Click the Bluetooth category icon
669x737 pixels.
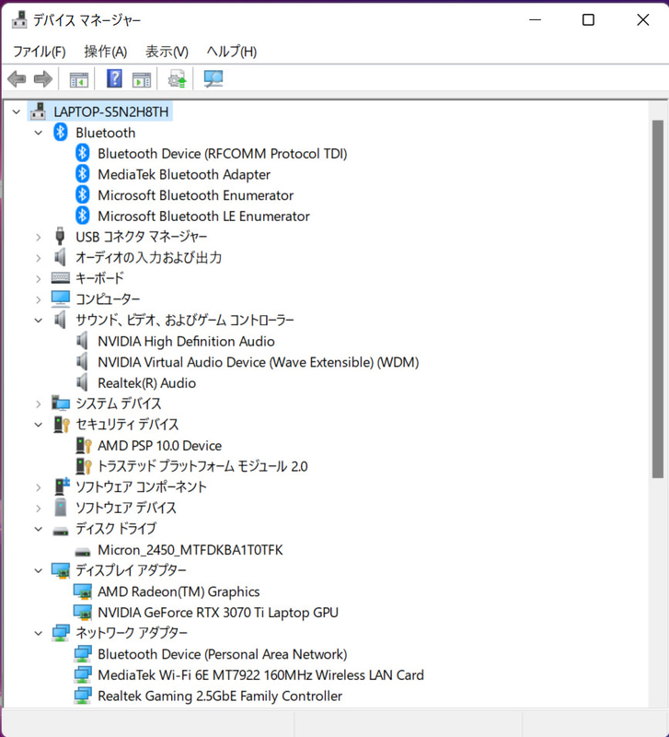click(60, 132)
